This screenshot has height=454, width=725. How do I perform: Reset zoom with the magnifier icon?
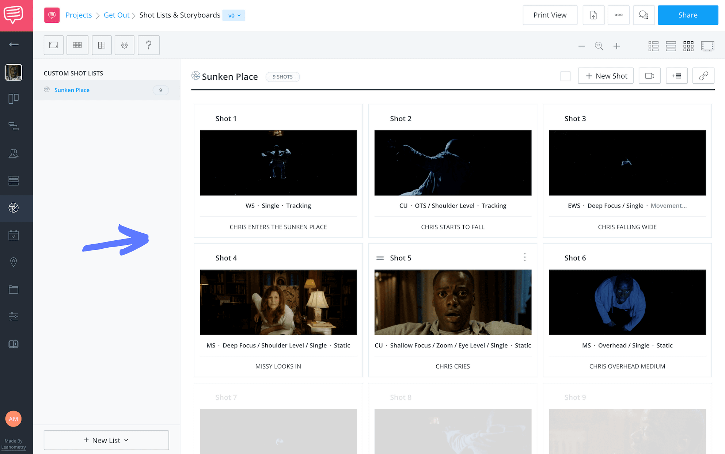[599, 46]
